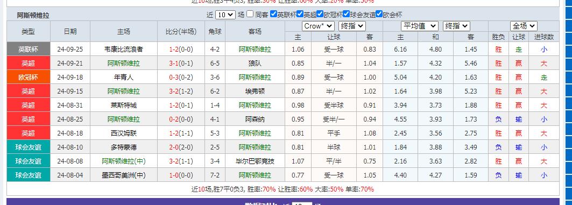The image size is (572, 205).
Task: Uncheck the 英联杯 filter checkbox
Action: (x=273, y=14)
